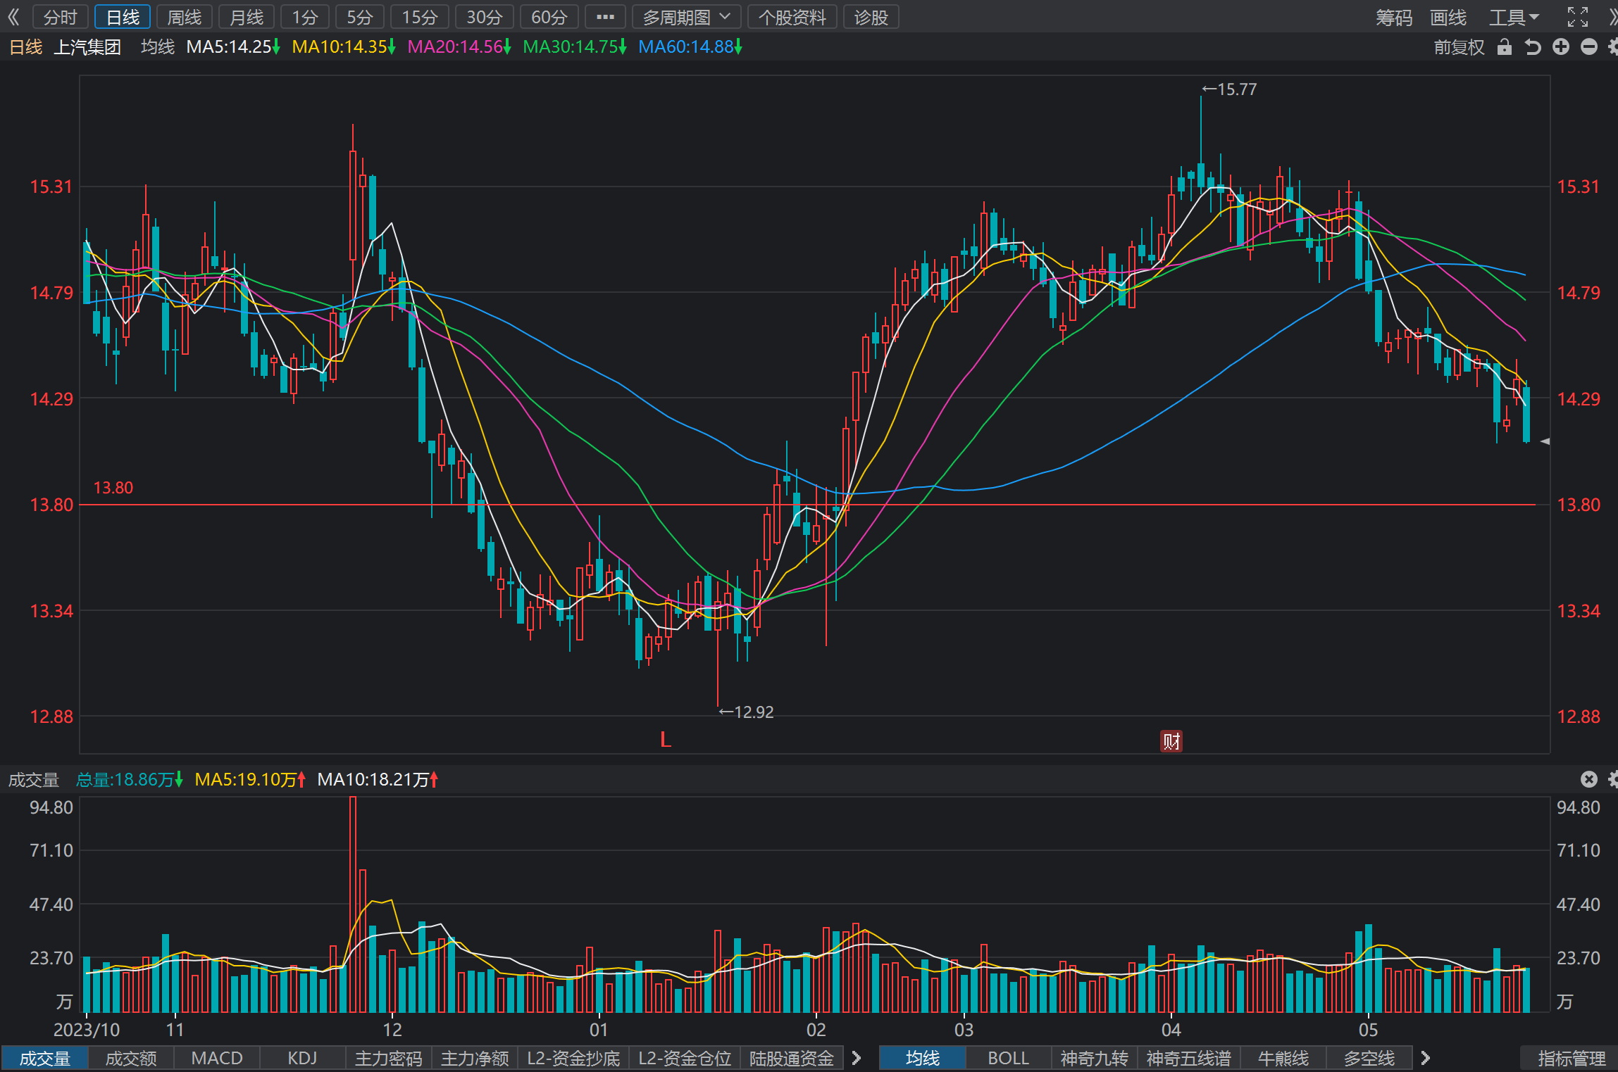1618x1072 pixels.
Task: Open the 筹码 chip distribution panel
Action: [x=1394, y=18]
